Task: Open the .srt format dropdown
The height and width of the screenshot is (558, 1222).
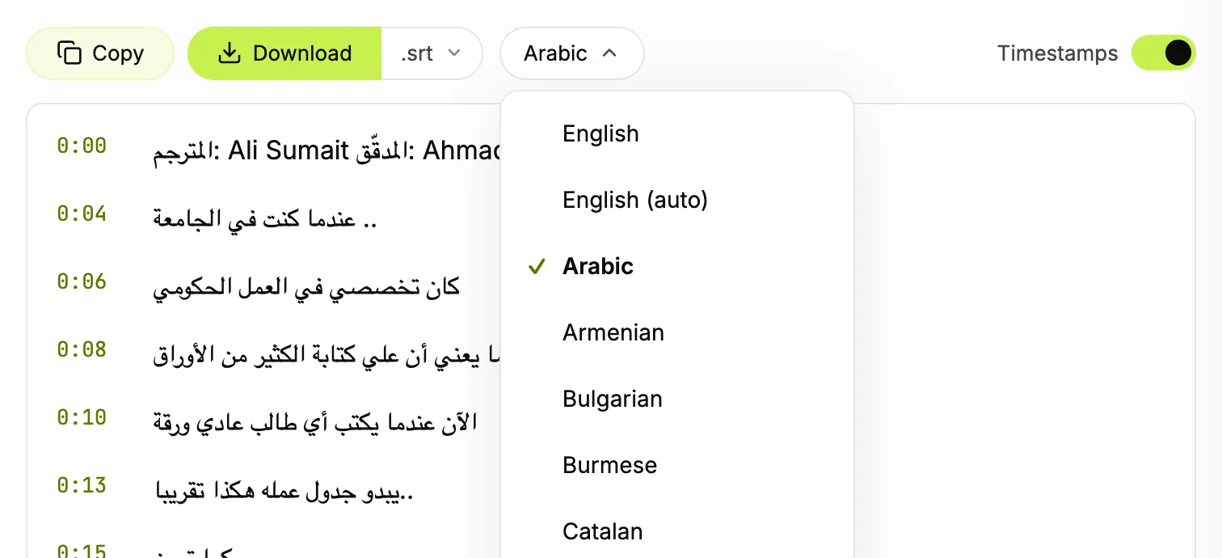Action: [432, 53]
